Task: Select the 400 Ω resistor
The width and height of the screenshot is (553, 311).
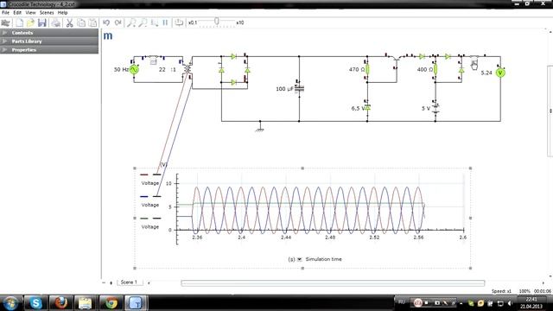Action: (435, 69)
